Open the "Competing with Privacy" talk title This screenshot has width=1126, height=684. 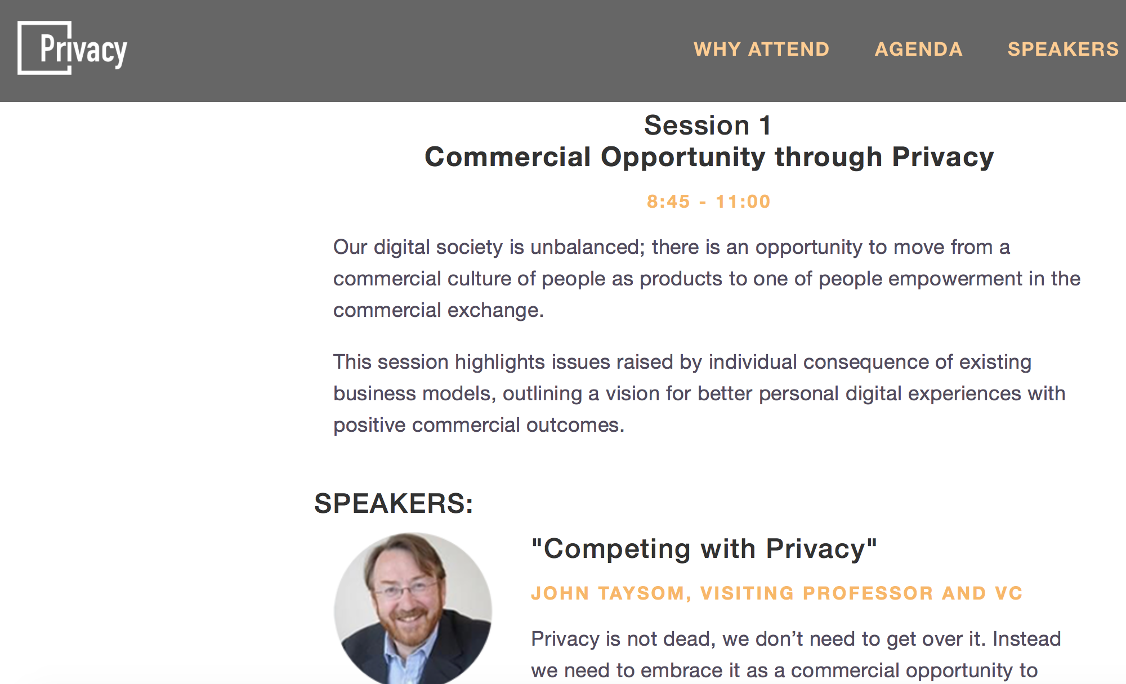tap(704, 549)
